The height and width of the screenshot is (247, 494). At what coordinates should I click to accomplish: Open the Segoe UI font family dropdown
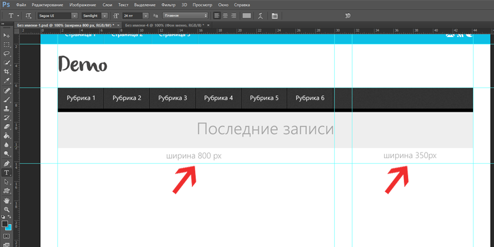point(75,15)
